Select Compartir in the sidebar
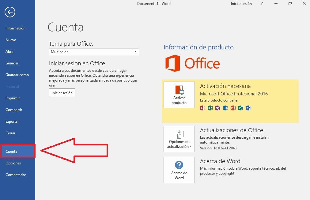Image resolution: width=310 pixels, height=200 pixels. click(13, 110)
